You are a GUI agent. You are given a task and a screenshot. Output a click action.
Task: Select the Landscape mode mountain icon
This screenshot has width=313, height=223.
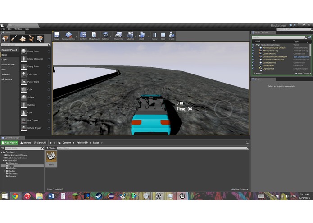[23, 38]
